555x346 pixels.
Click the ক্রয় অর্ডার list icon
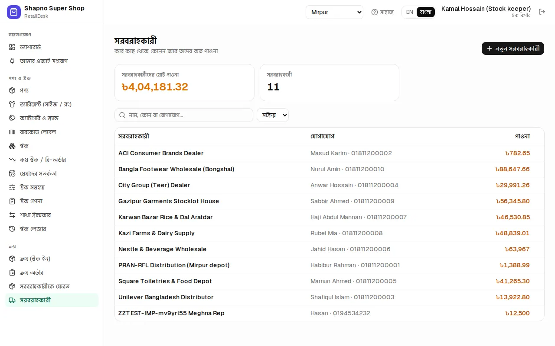click(12, 272)
